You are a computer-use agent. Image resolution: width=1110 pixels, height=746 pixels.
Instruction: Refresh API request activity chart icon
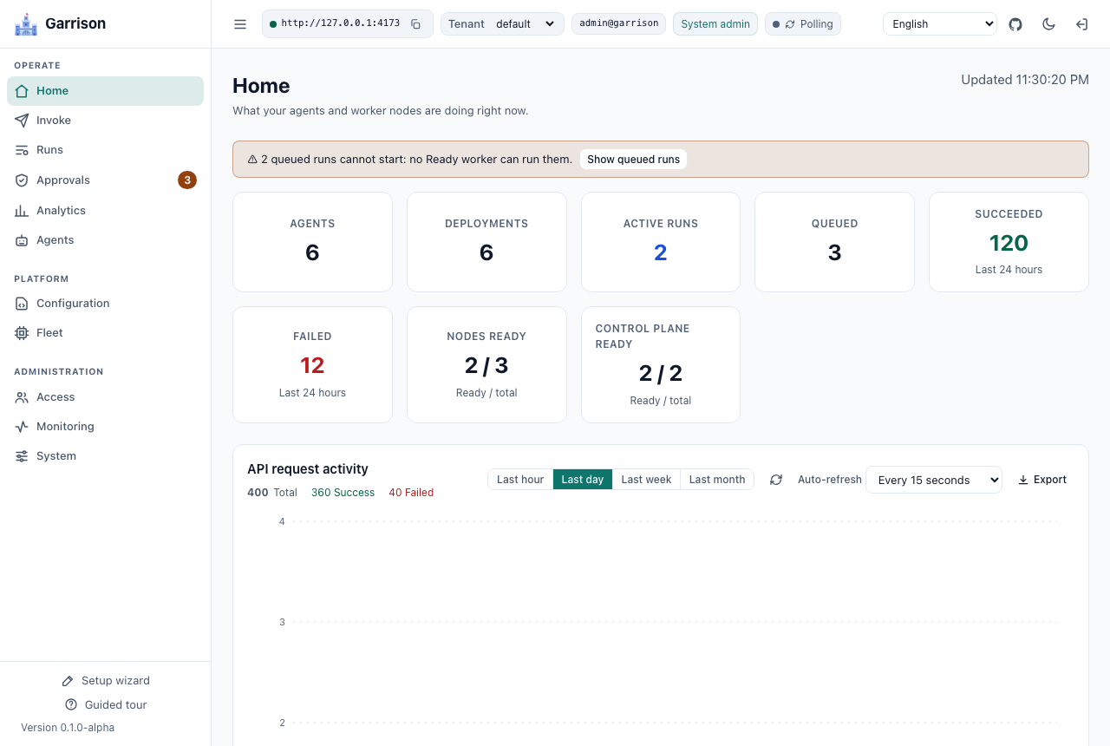(x=776, y=480)
